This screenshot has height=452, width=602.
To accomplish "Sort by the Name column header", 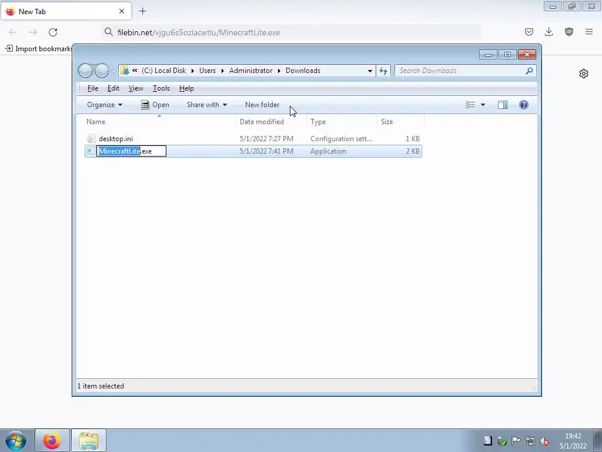I will tap(160, 122).
